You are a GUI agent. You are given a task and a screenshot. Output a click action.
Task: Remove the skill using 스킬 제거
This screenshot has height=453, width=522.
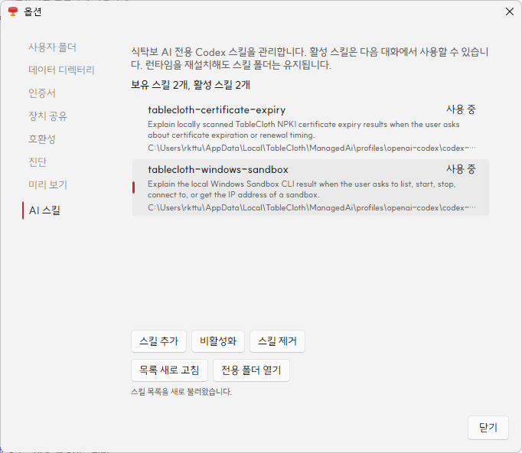click(277, 341)
